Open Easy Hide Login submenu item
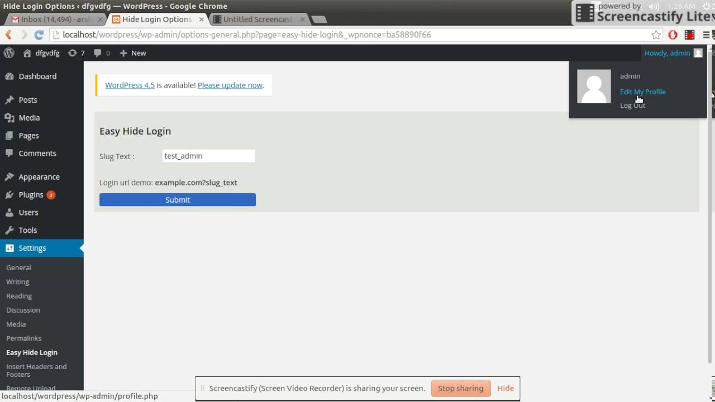715x402 pixels. tap(32, 352)
